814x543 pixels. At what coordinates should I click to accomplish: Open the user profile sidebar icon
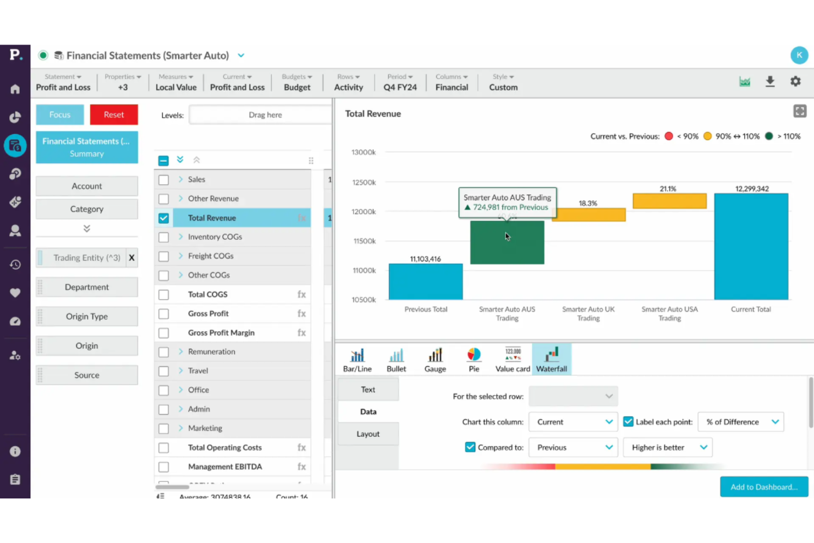15,231
